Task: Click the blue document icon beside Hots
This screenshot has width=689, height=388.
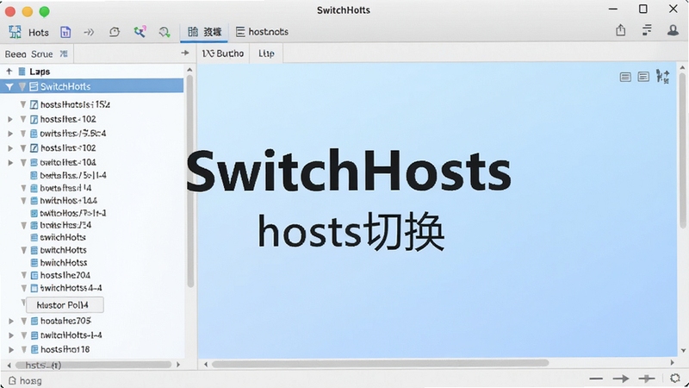Action: click(65, 32)
